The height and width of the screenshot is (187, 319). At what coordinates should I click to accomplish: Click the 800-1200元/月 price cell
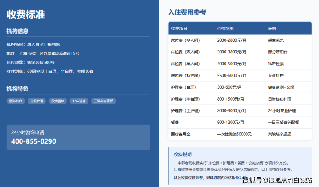(231, 122)
